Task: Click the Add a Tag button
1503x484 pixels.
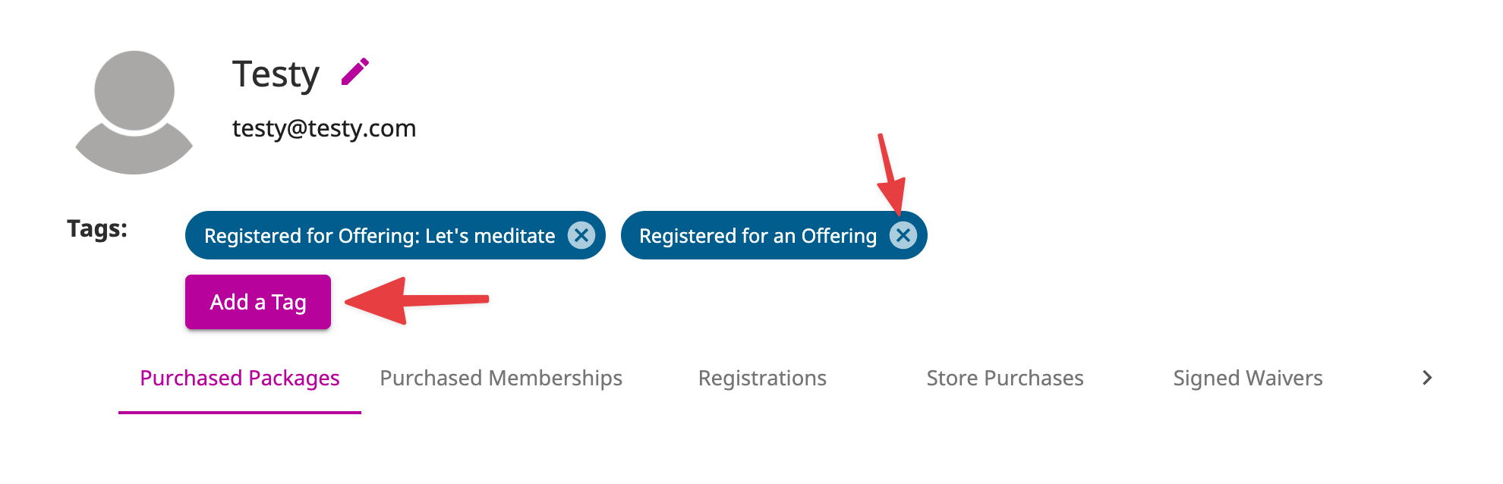Action: coord(258,302)
